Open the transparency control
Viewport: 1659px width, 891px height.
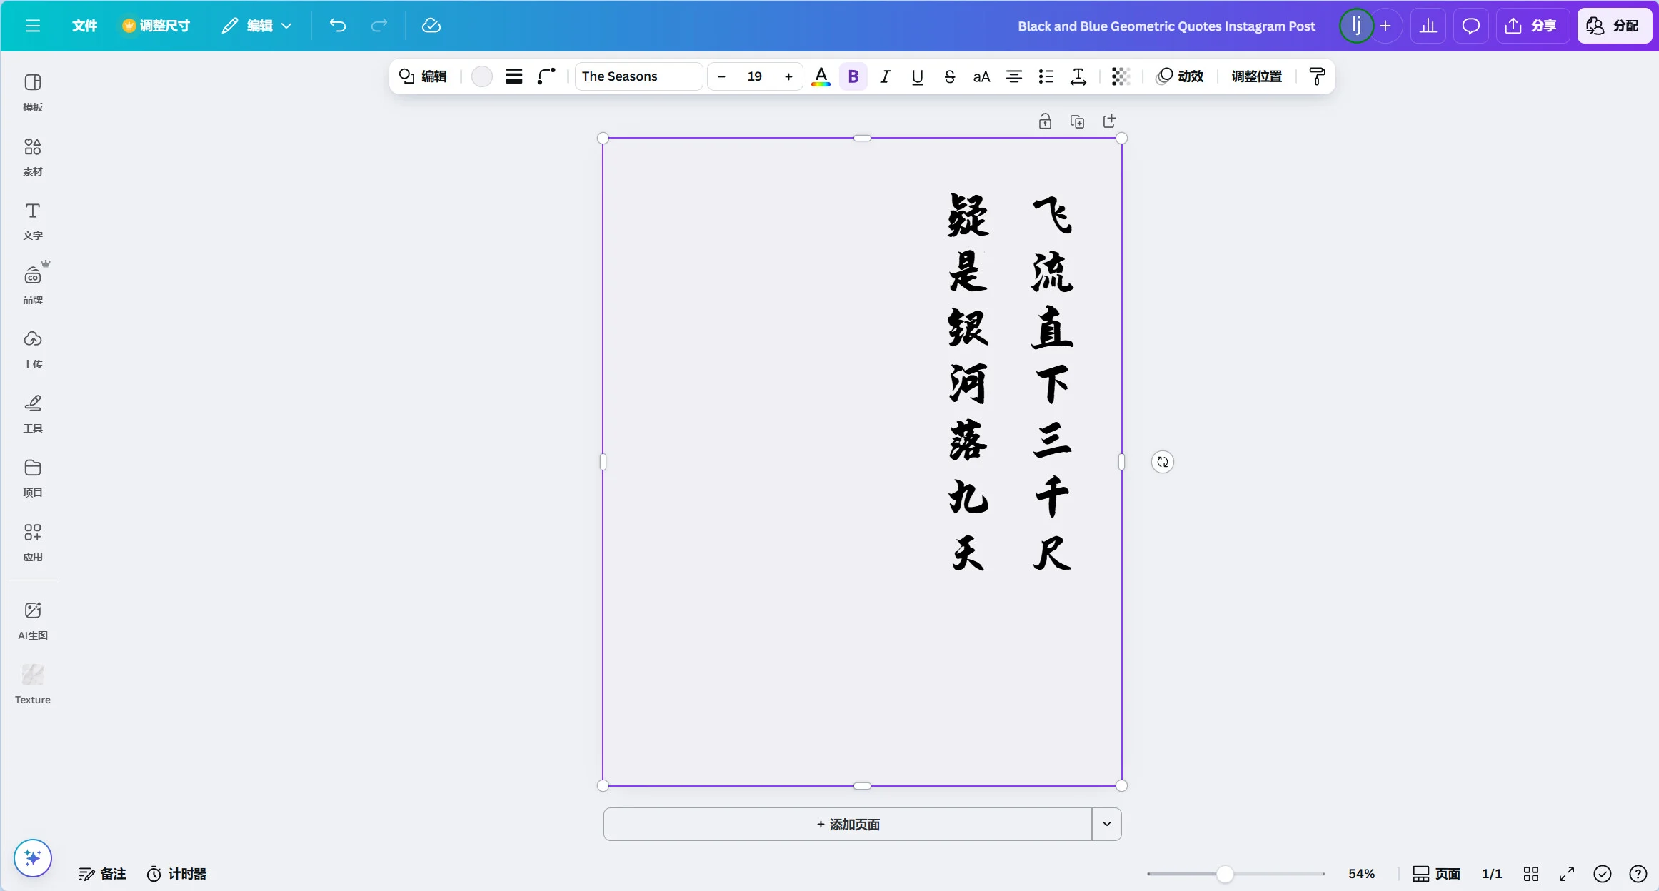pos(1121,76)
